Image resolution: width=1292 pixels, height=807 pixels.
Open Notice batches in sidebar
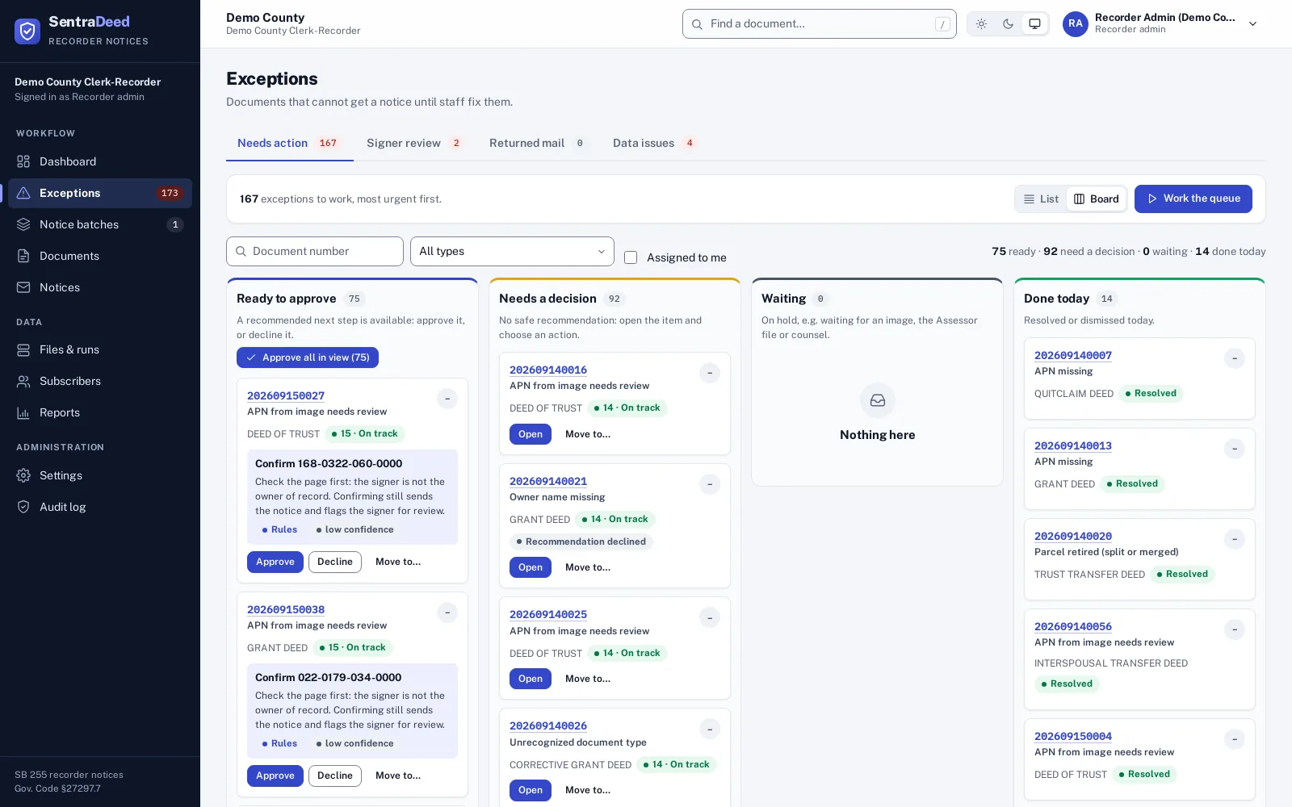[x=100, y=224]
